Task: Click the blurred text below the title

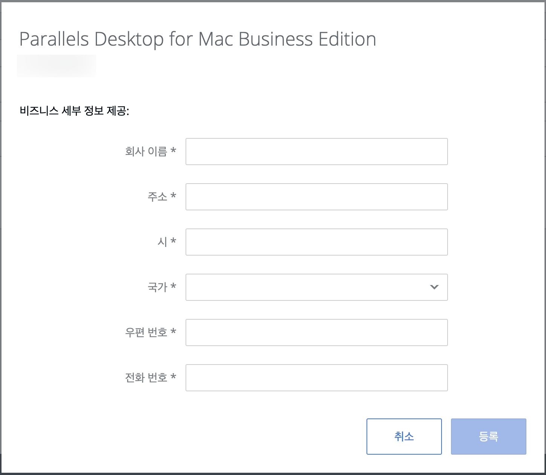Action: (x=57, y=66)
